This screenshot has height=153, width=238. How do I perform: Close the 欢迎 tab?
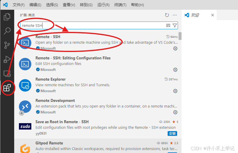pos(213,15)
